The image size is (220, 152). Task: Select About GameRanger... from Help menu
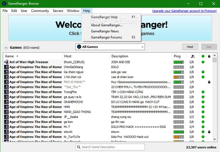pos(107,25)
